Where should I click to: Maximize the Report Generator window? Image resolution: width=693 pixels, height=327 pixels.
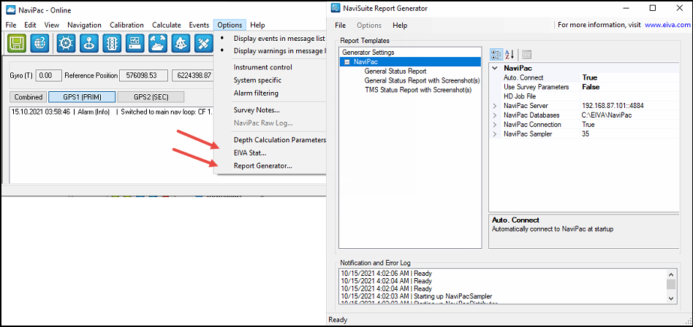click(x=653, y=8)
